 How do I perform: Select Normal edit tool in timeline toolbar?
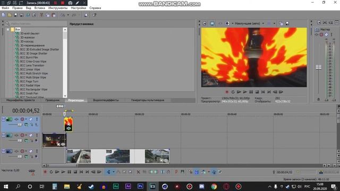point(108,172)
